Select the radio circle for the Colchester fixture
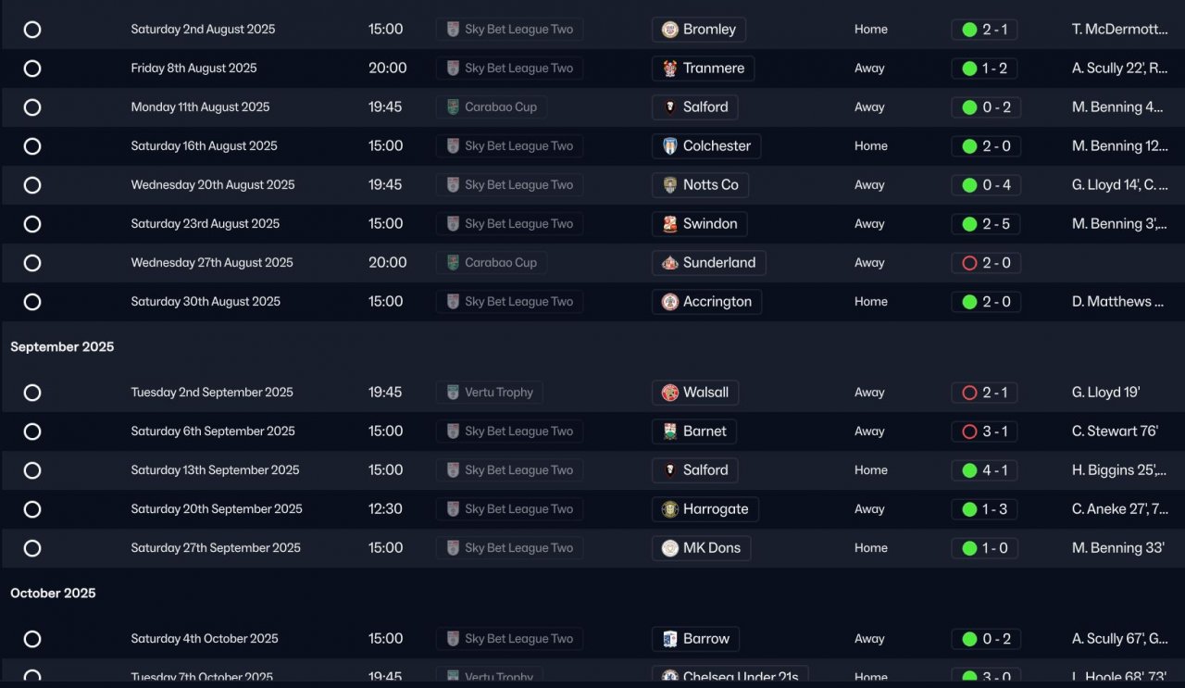1185x688 pixels. tap(32, 146)
